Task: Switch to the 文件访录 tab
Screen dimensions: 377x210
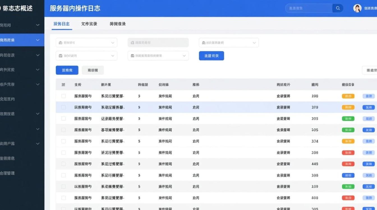Action: [x=89, y=24]
